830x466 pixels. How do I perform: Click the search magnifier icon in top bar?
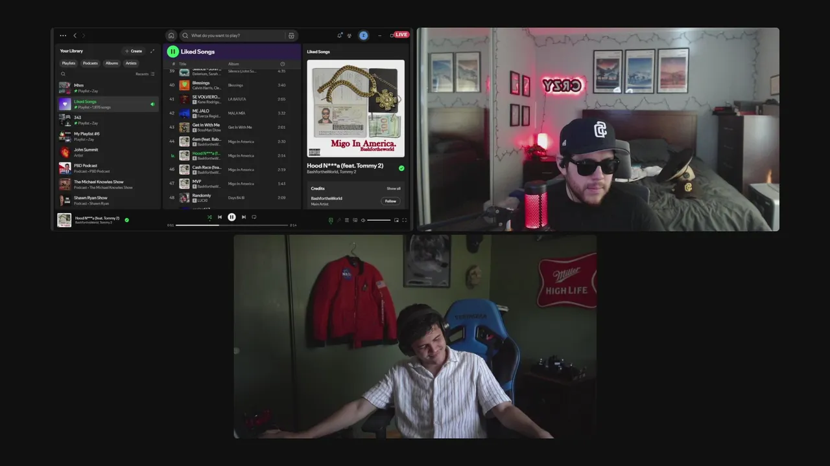pyautogui.click(x=185, y=36)
